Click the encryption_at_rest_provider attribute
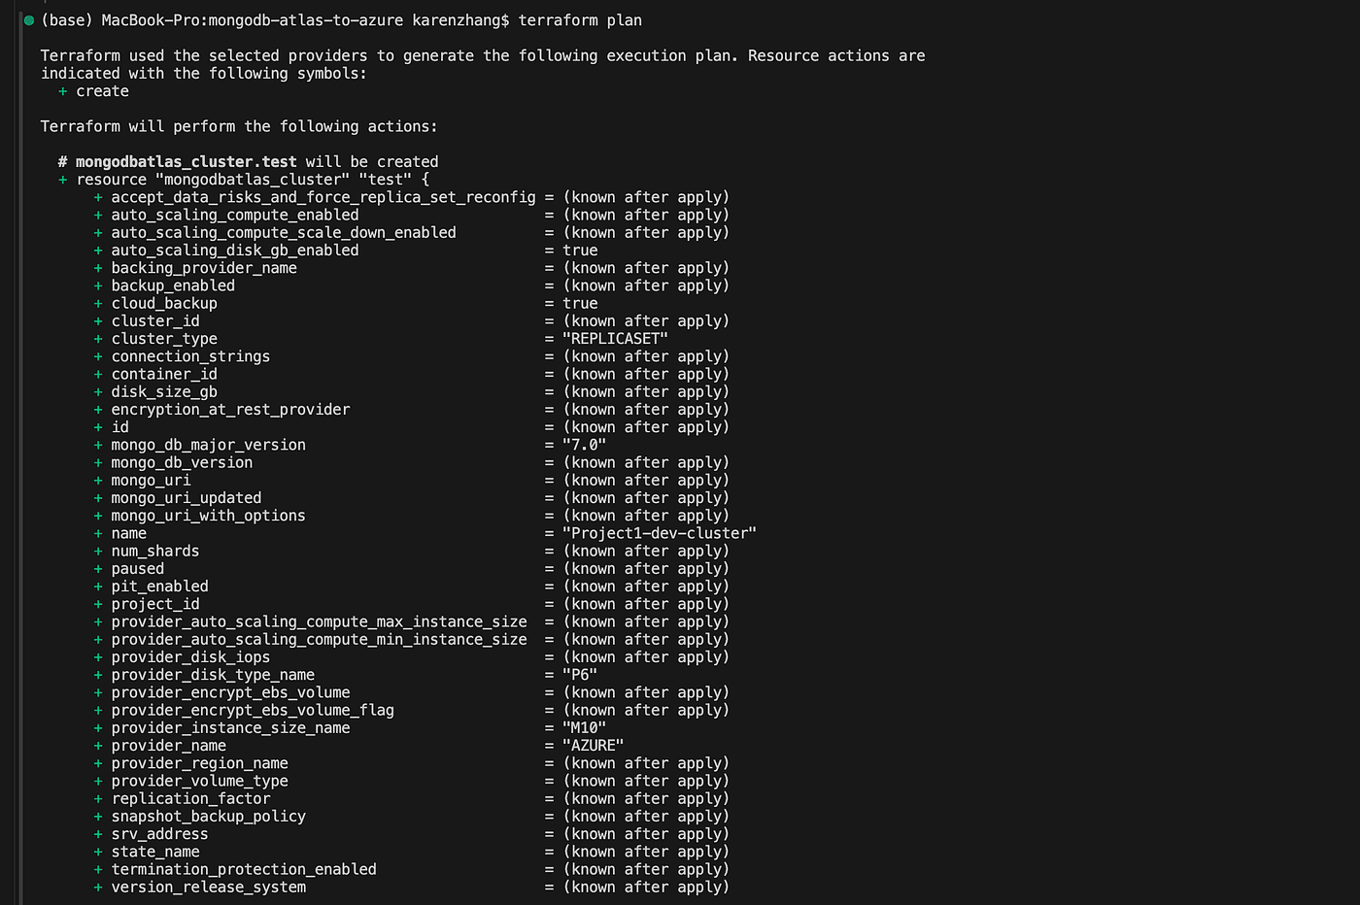Image resolution: width=1360 pixels, height=905 pixels. coord(230,410)
